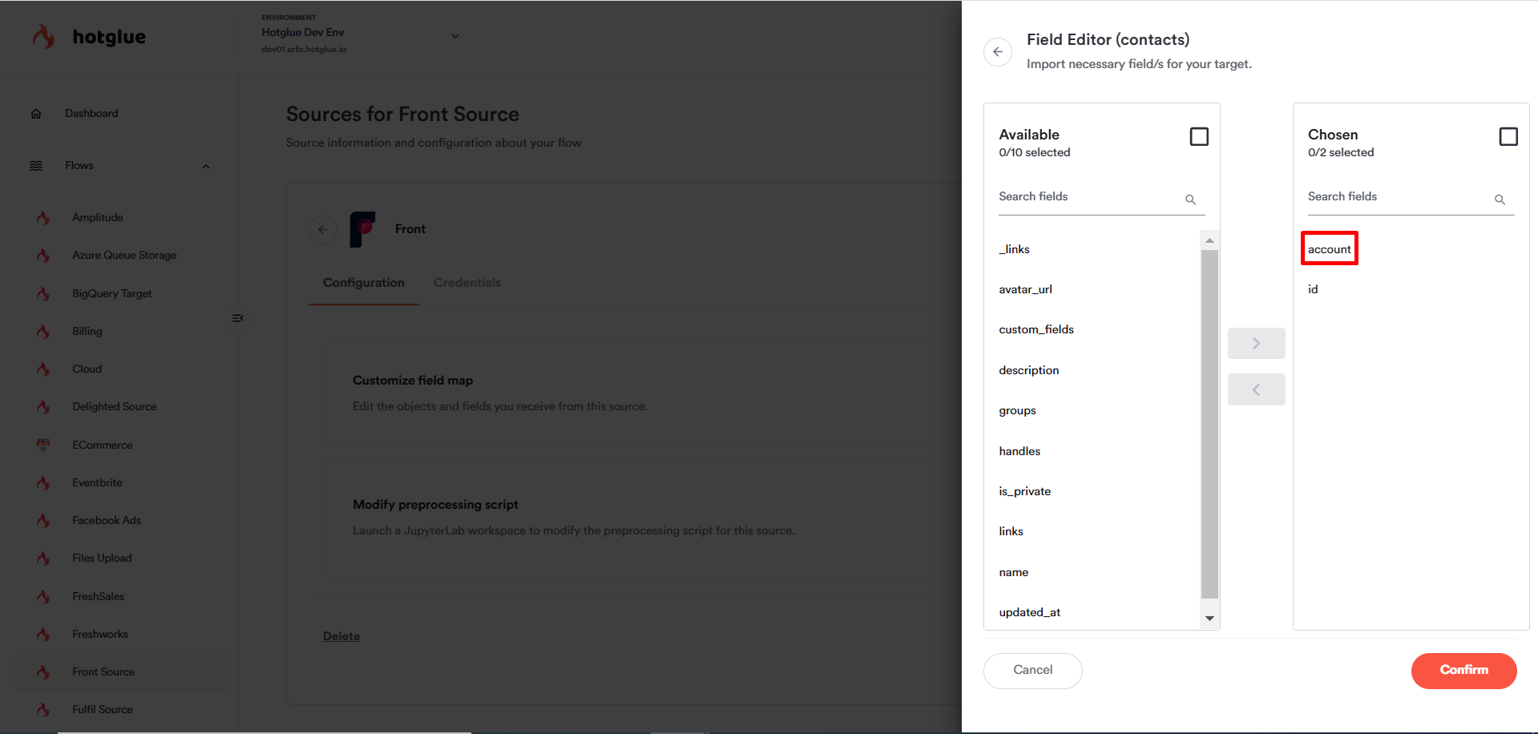The width and height of the screenshot is (1538, 734).
Task: Go back from the Front source page
Action: click(323, 229)
